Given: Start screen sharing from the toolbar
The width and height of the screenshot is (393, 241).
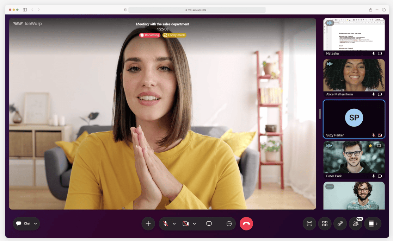Looking at the screenshot, I should pyautogui.click(x=209, y=224).
